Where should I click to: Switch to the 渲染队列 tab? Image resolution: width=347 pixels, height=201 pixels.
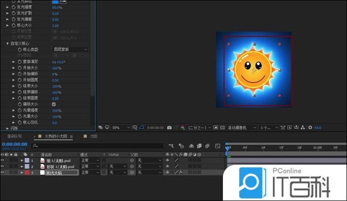(14, 136)
